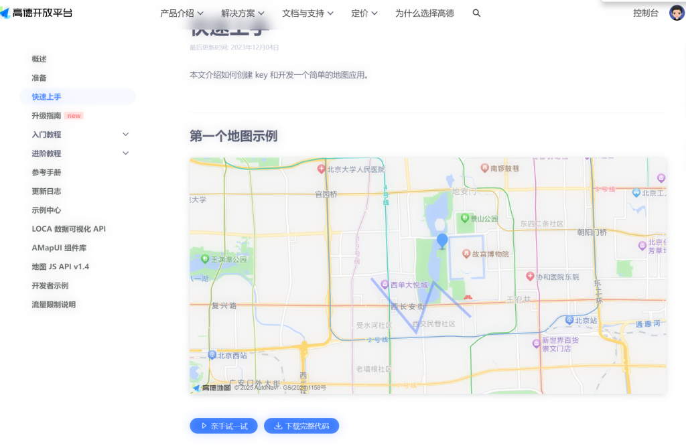Click the 南锣鼓巷 POI icon

click(484, 168)
